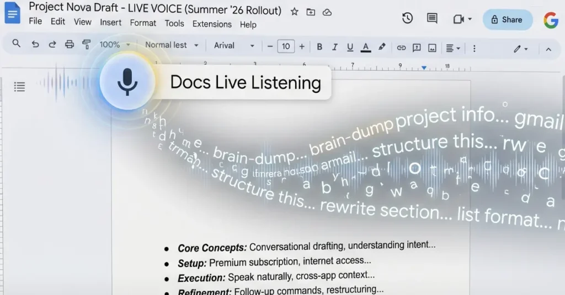Image resolution: width=565 pixels, height=295 pixels.
Task: Toggle bold formatting
Action: 319,47
